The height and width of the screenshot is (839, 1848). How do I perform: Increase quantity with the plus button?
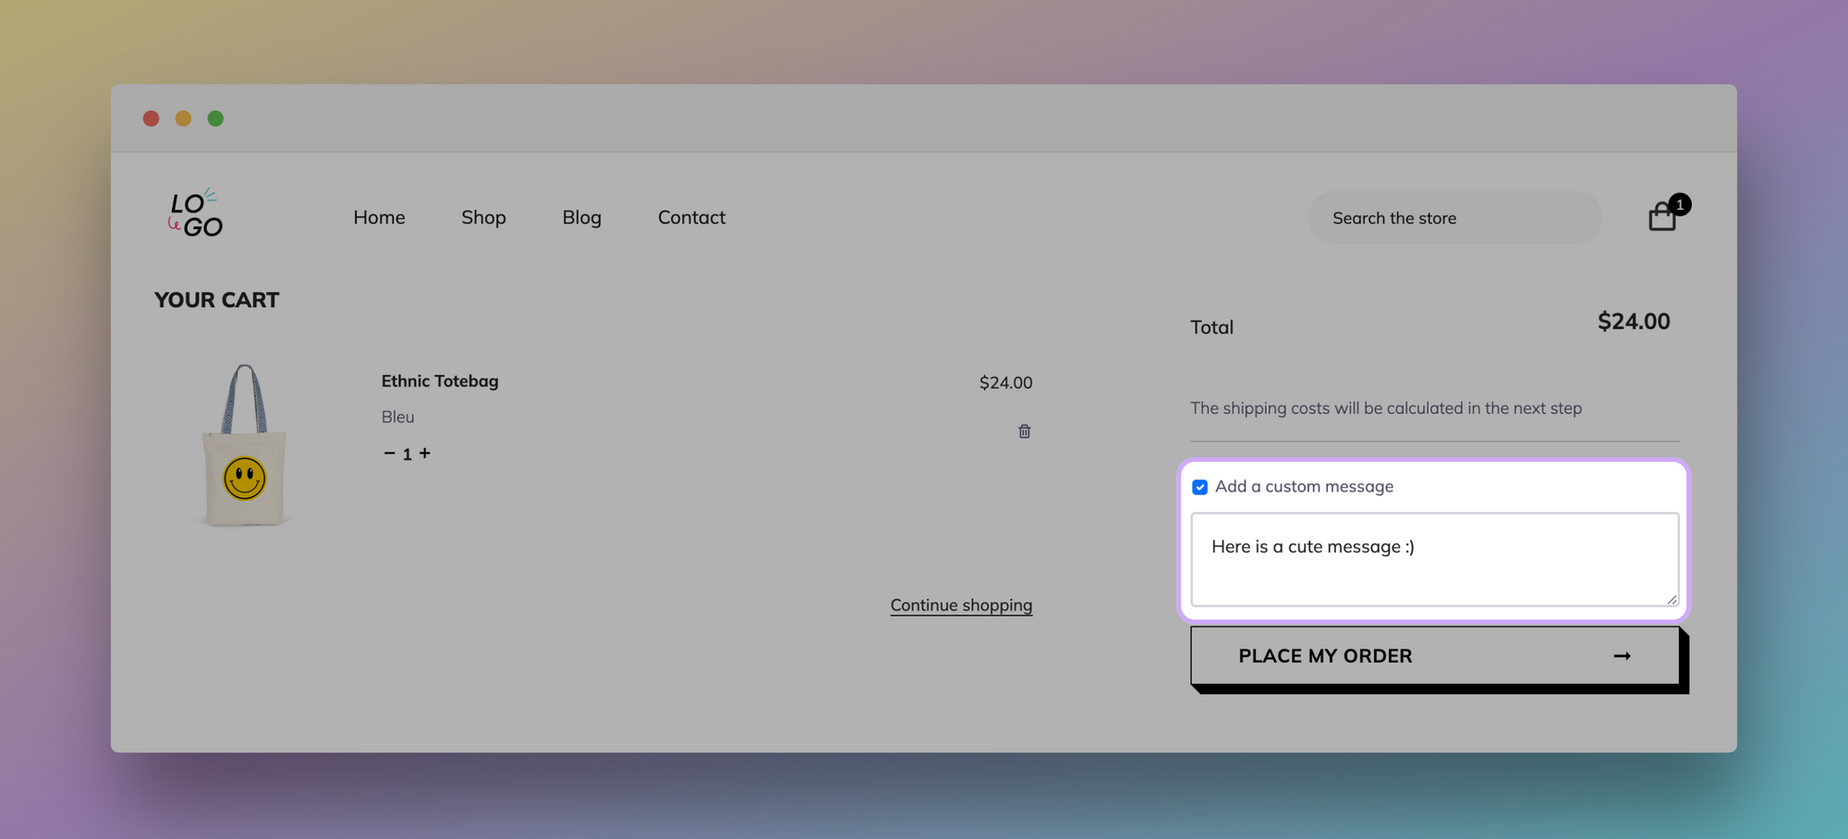(x=425, y=453)
